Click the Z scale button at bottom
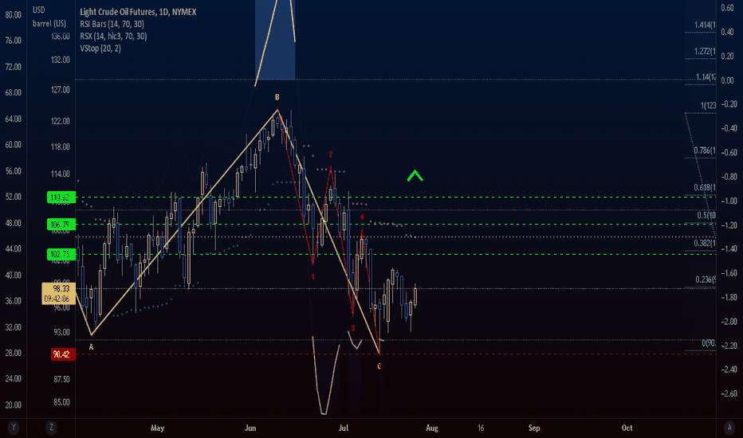This screenshot has height=438, width=743. pyautogui.click(x=51, y=428)
